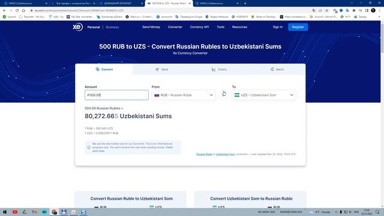
Task: Open a new browser tab with the plus
Action: (x=245, y=4)
